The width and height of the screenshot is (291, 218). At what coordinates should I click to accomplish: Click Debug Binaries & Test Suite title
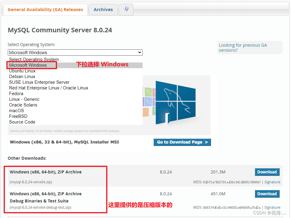(x=39, y=201)
